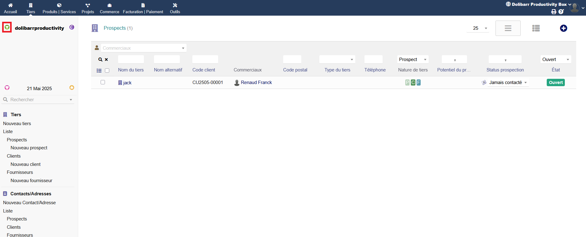Click the yellow star bookmark icon
586x237 pixels.
click(x=72, y=88)
